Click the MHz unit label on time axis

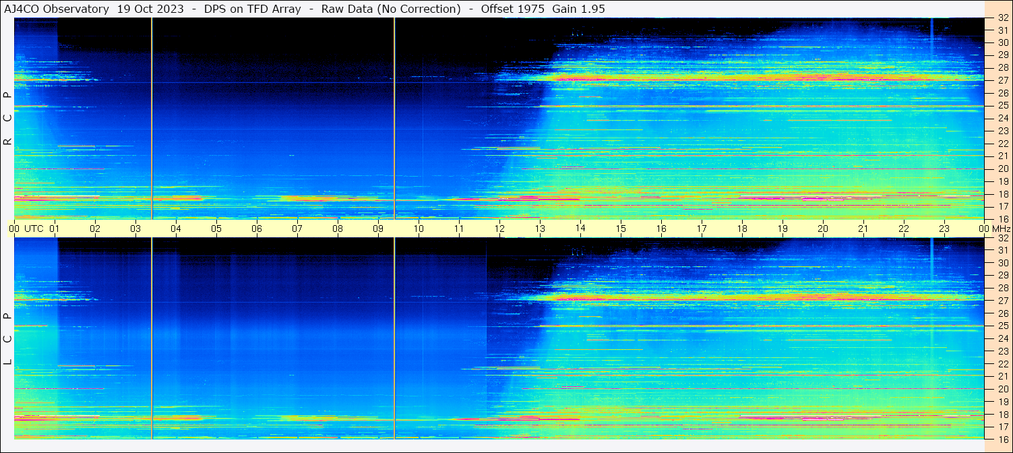click(1001, 229)
